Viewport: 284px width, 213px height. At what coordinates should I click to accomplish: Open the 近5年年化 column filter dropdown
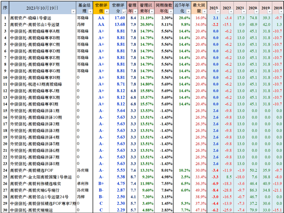click(188, 12)
